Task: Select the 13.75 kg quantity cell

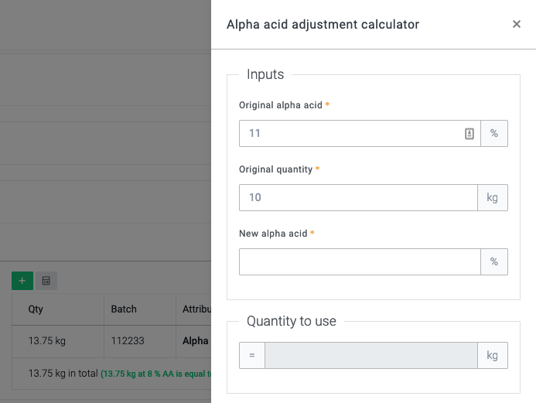Action: [46, 340]
